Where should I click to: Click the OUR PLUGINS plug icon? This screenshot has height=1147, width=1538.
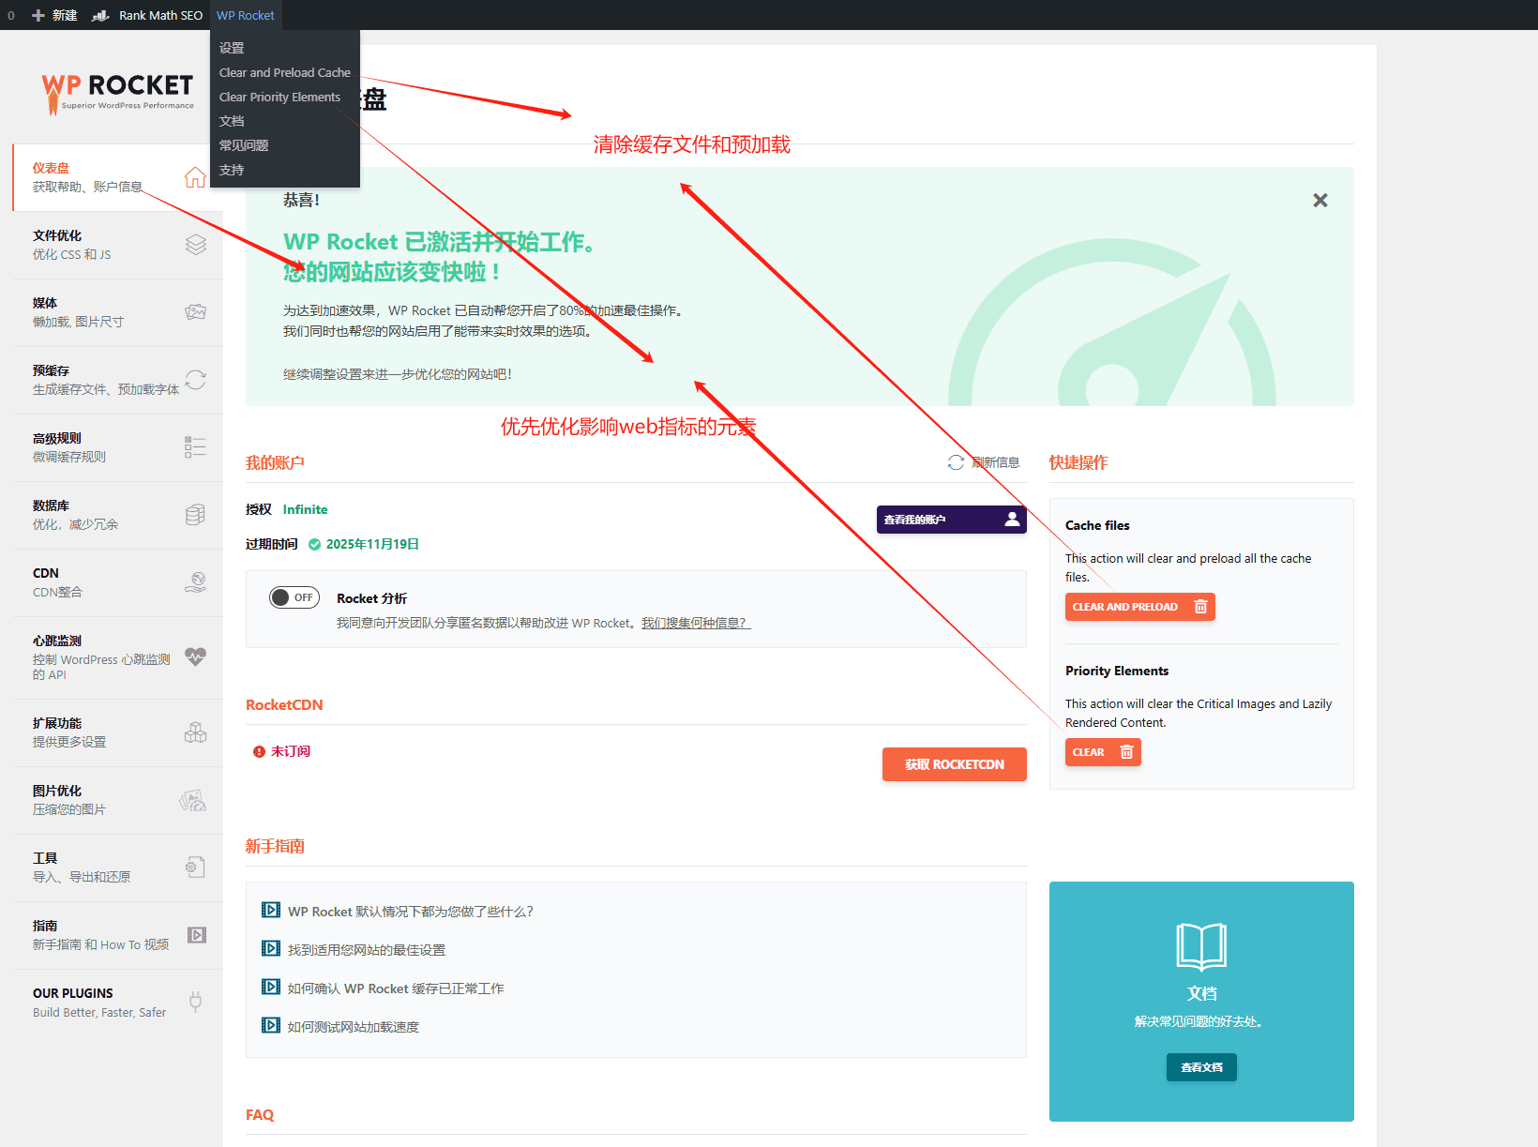tap(195, 1002)
